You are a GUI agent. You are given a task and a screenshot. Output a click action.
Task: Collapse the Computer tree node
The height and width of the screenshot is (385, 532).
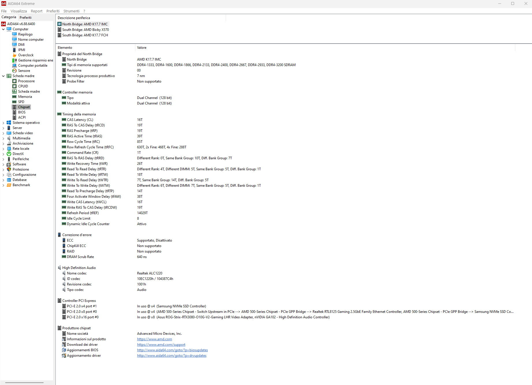point(3,29)
